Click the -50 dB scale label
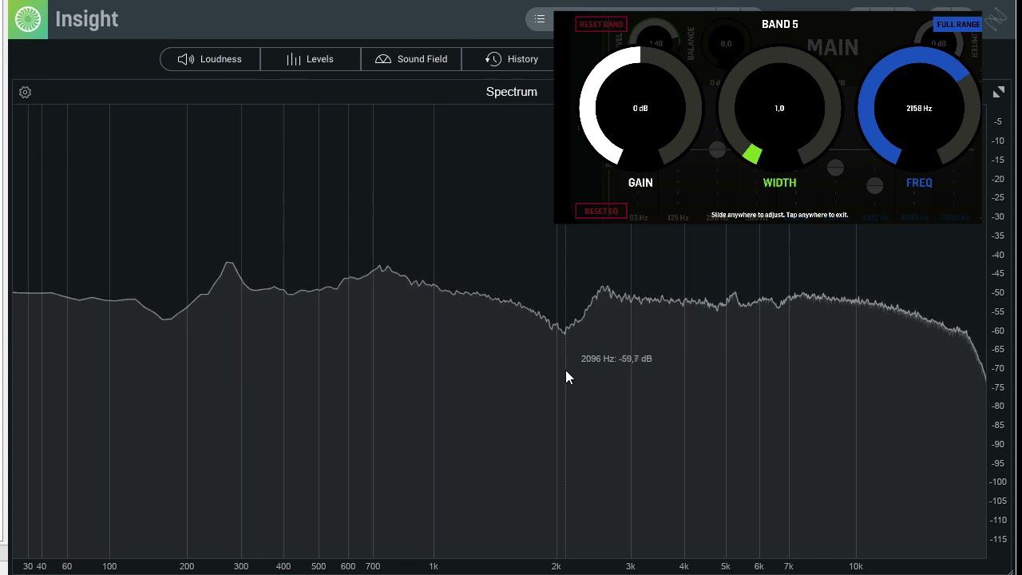 pyautogui.click(x=998, y=292)
